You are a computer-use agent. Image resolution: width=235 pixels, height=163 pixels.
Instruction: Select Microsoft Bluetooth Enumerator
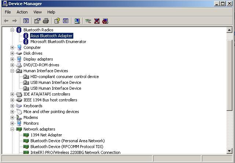pyautogui.click(x=58, y=42)
